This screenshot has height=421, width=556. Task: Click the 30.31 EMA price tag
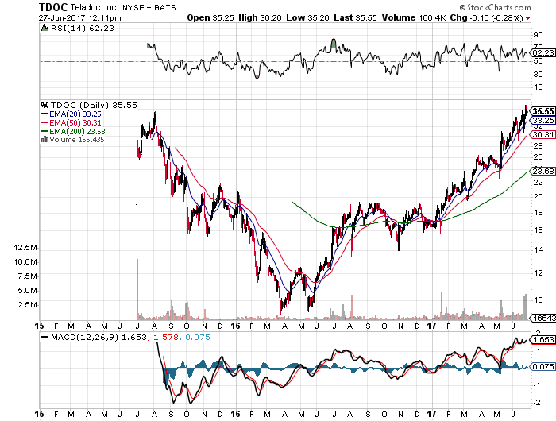tap(542, 134)
